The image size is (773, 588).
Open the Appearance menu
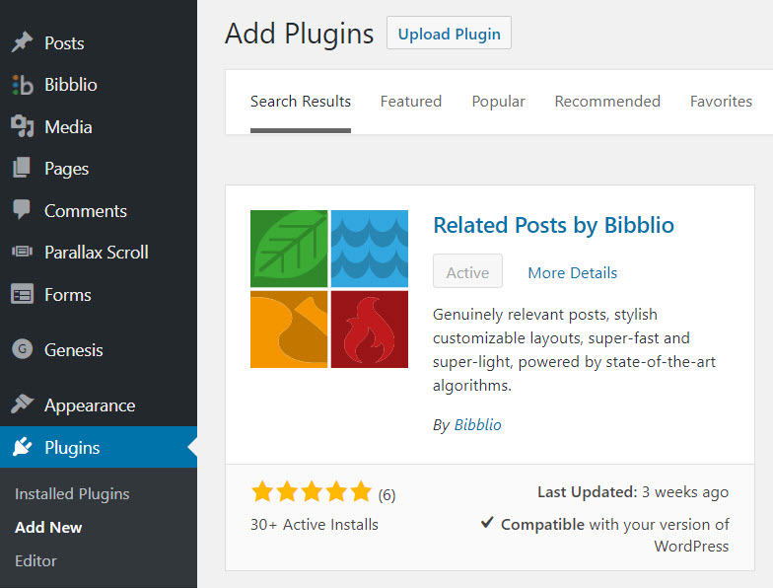[99, 404]
